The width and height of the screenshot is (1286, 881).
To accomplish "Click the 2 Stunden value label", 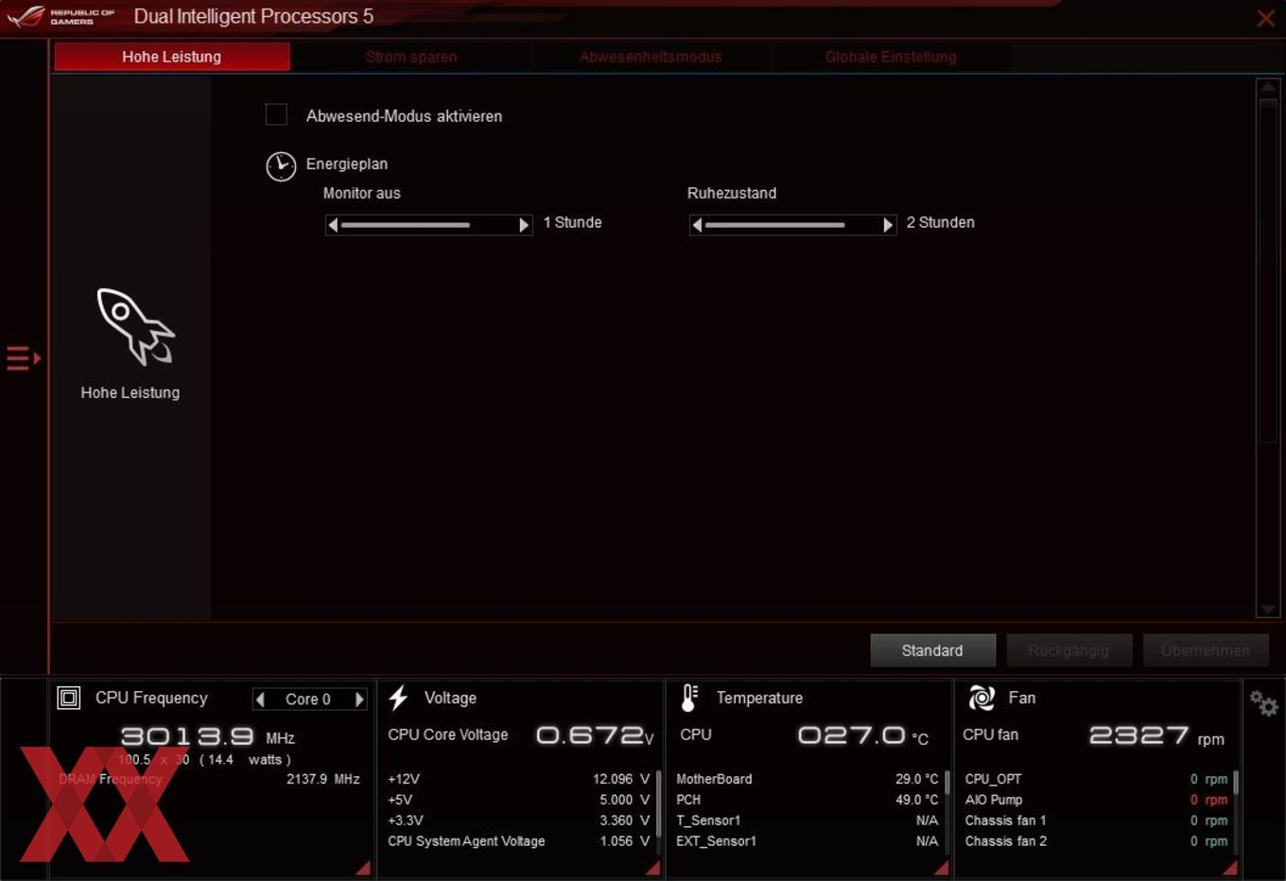I will (x=940, y=222).
